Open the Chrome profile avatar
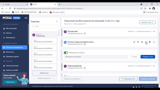This screenshot has width=160, height=90. pos(153,8)
